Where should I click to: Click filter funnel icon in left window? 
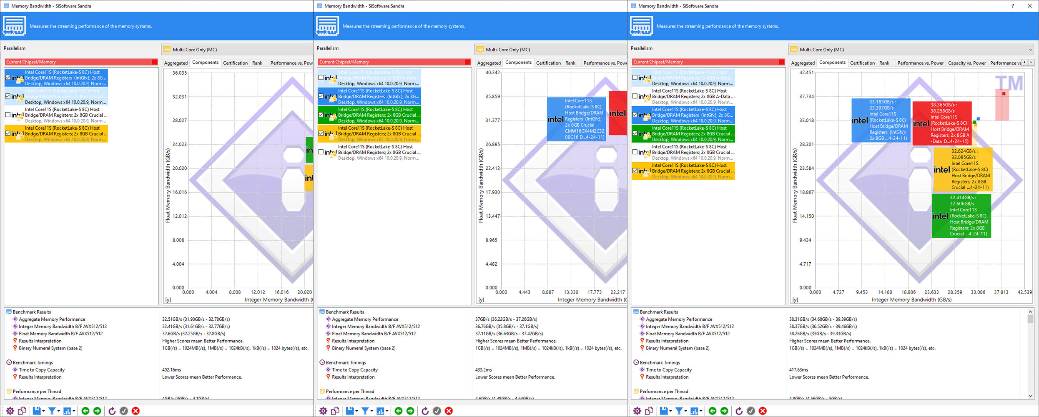[52, 411]
